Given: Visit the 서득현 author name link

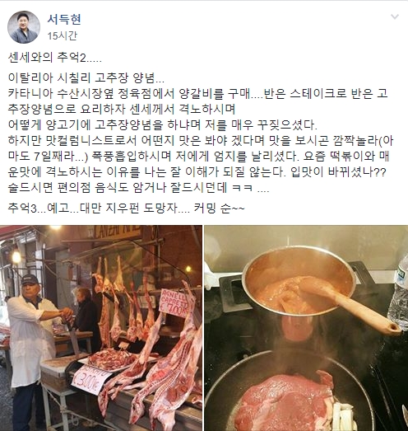Looking at the screenshot, I should tap(64, 19).
